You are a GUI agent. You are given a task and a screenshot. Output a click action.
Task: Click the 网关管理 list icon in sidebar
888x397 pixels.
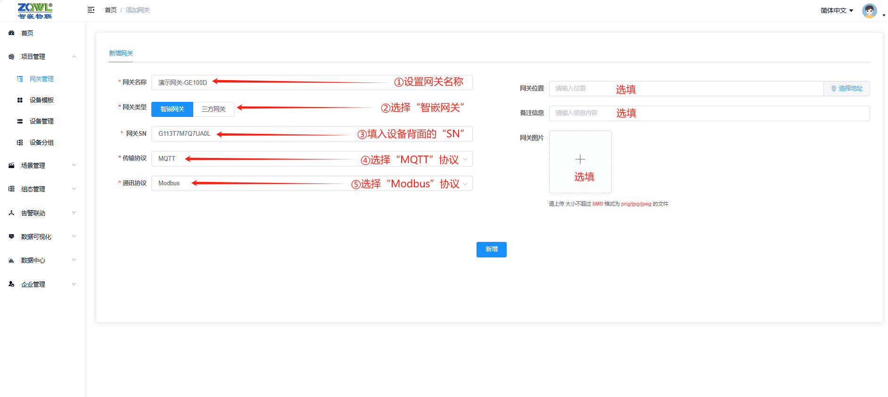coord(20,79)
